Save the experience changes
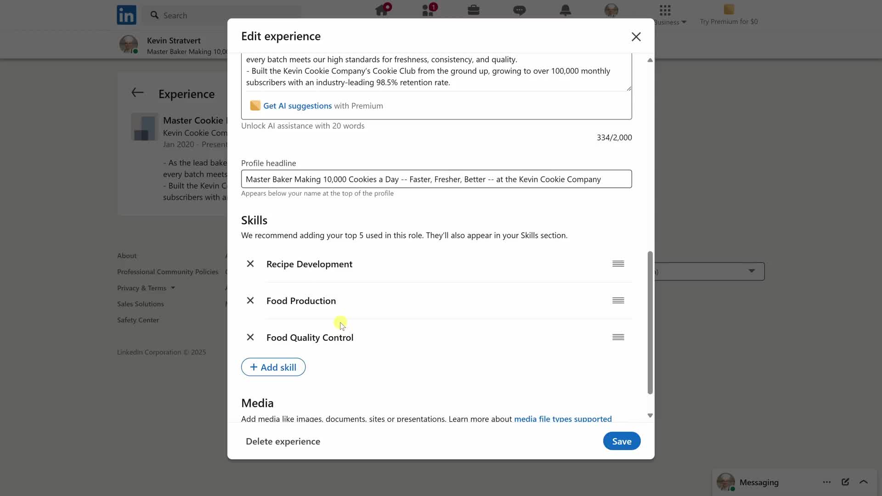The width and height of the screenshot is (882, 496). click(622, 441)
